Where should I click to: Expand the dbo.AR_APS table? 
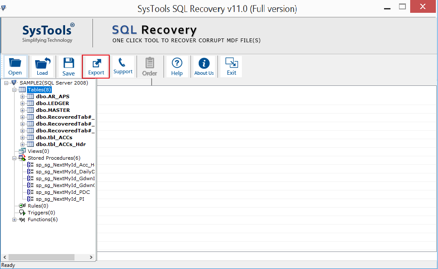pyautogui.click(x=22, y=96)
